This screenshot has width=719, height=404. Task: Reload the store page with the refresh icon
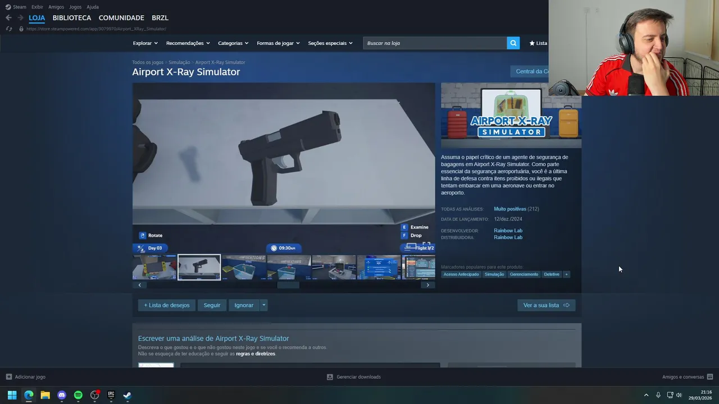pyautogui.click(x=8, y=29)
